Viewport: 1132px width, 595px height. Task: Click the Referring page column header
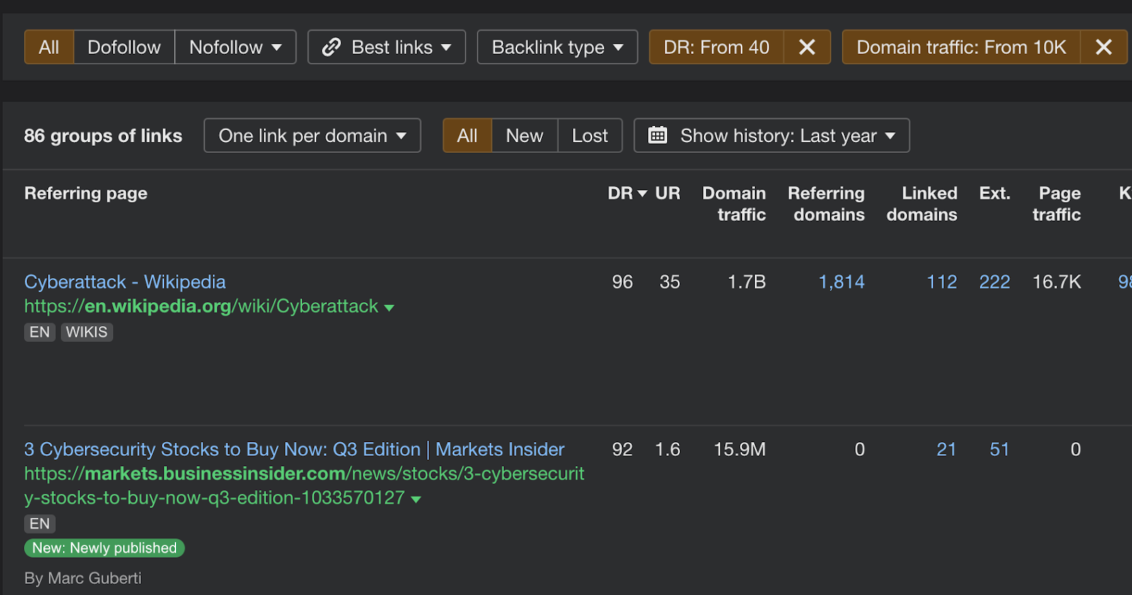point(86,193)
